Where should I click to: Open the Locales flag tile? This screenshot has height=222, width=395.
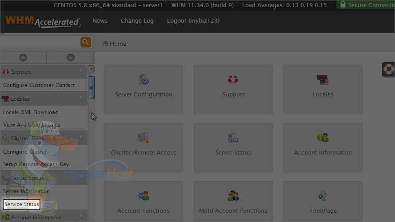tap(323, 89)
